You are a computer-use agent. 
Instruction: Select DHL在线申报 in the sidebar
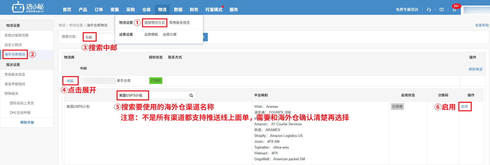tap(20, 113)
